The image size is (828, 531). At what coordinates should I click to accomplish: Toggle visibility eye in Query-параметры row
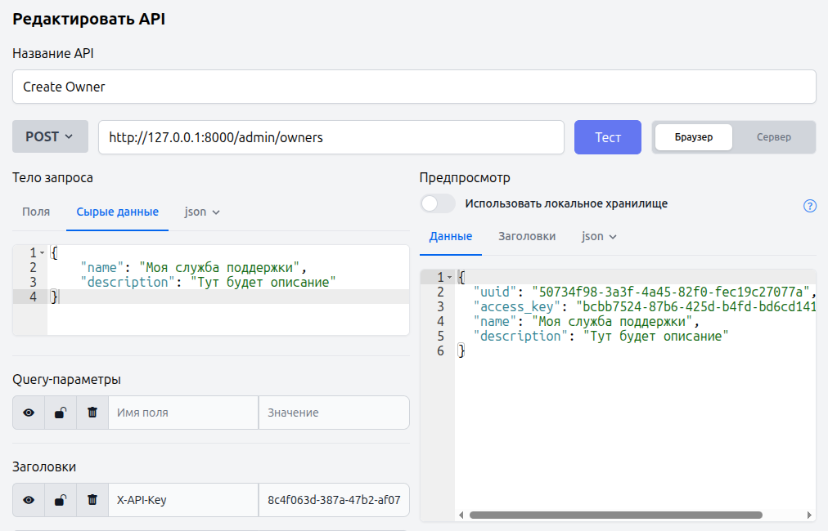tap(29, 413)
